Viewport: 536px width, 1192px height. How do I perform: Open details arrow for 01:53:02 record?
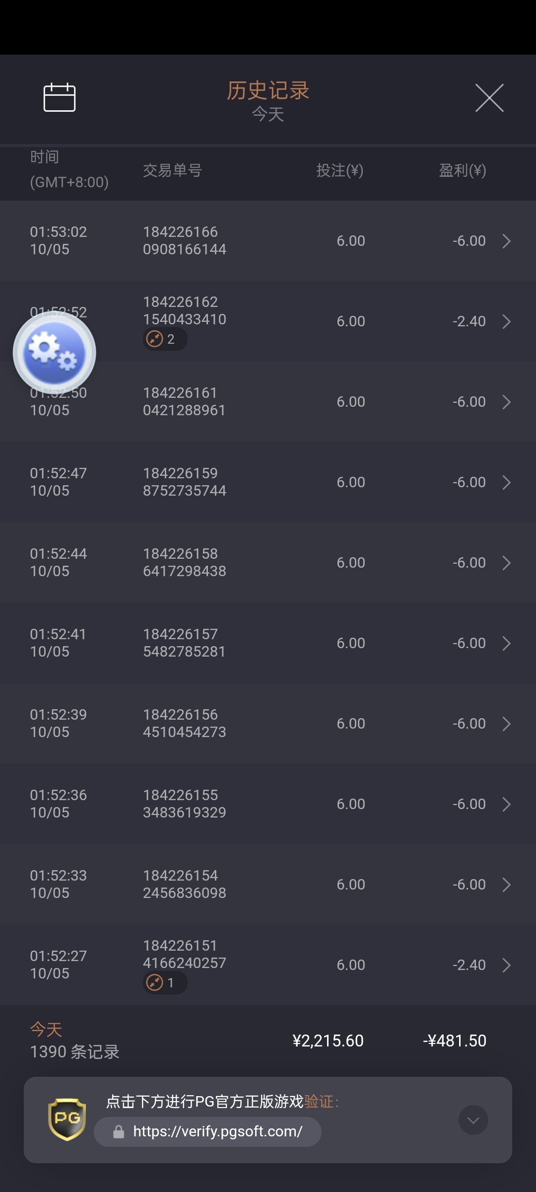click(506, 241)
